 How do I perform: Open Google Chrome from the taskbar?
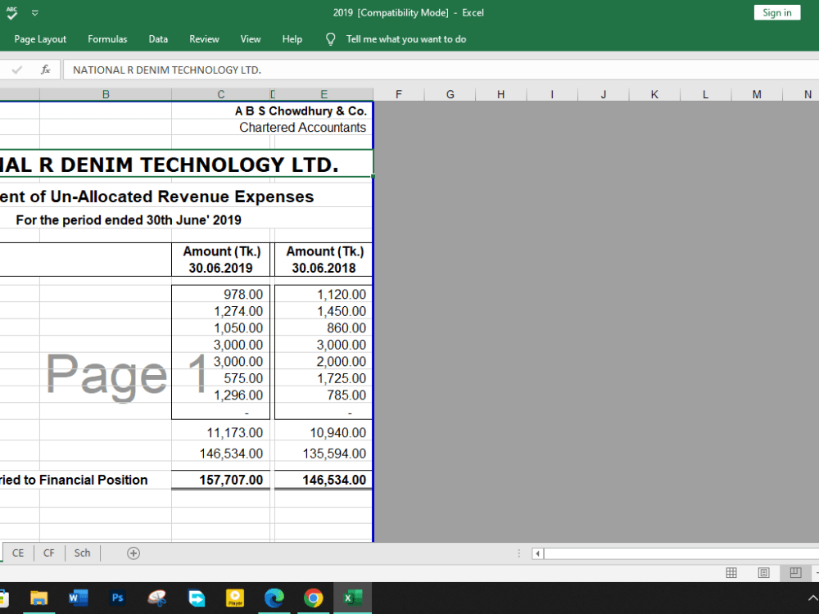314,598
